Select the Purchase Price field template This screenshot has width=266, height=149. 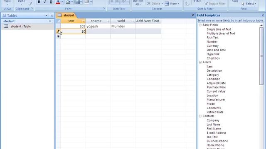point(216,87)
